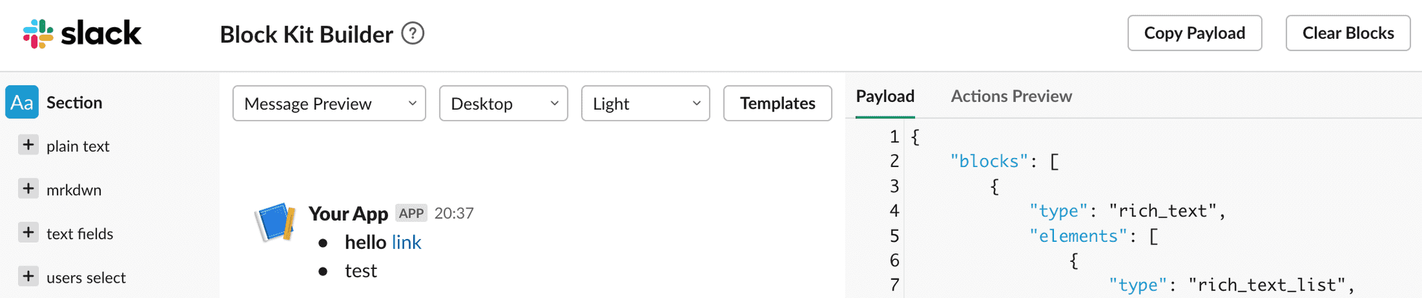Click the Copy Payload button
This screenshot has height=298, width=1422.
(1195, 33)
